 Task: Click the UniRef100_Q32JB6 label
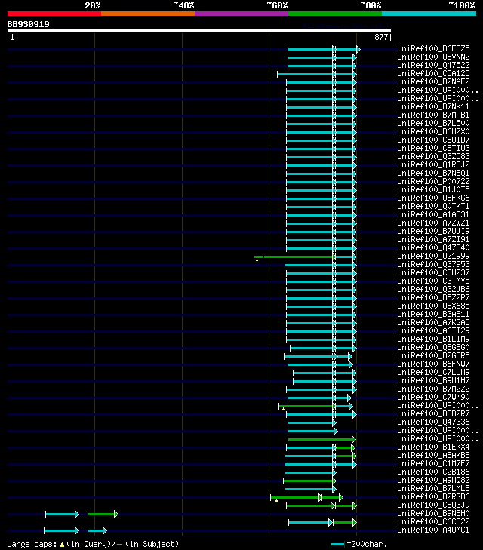point(433,289)
